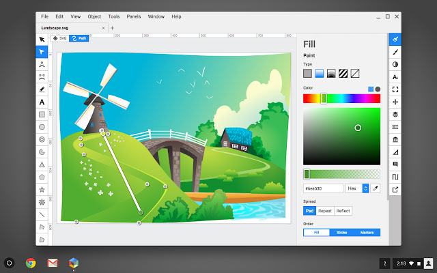Screen dimensions: 437x273
Task: Set gradient spread to Repeat
Action: click(x=325, y=211)
